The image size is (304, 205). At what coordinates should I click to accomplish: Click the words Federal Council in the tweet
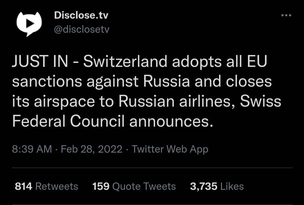coord(68,121)
